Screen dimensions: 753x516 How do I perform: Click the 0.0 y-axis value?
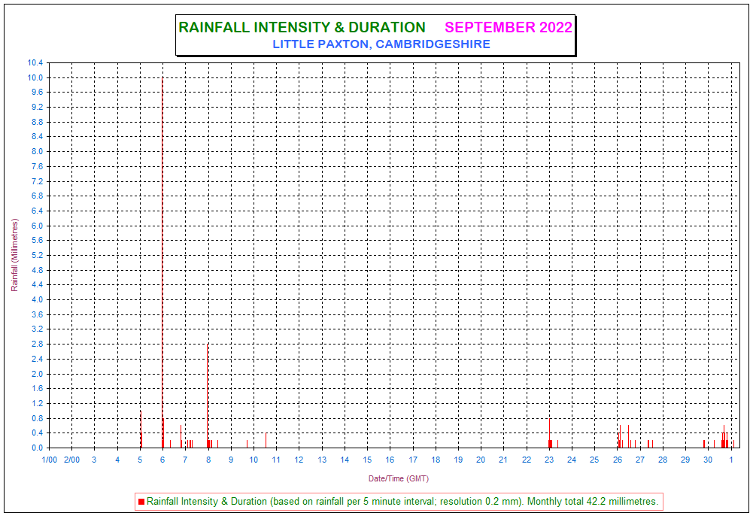coord(37,448)
